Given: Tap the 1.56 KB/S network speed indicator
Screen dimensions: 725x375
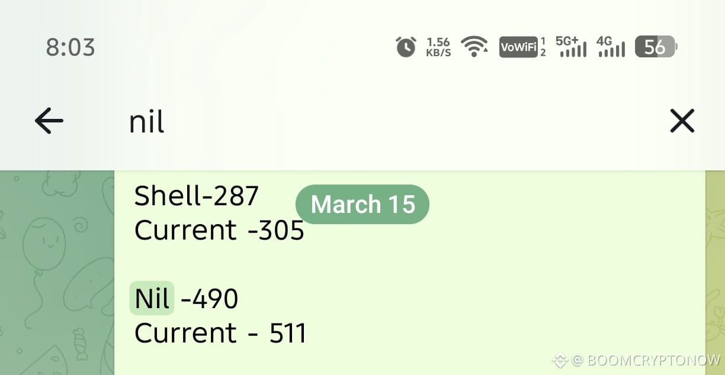Looking at the screenshot, I should (438, 47).
